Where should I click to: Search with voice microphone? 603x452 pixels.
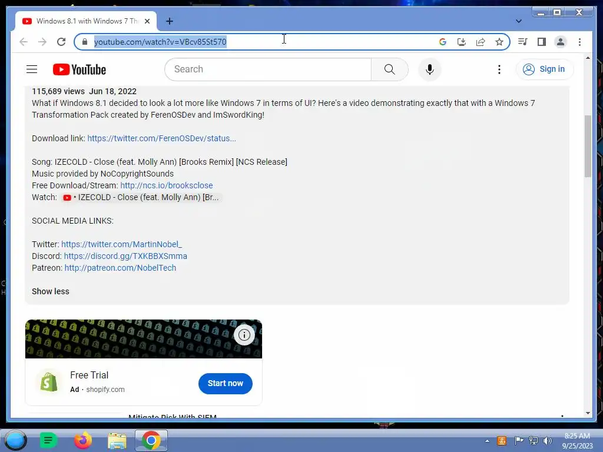pyautogui.click(x=429, y=69)
